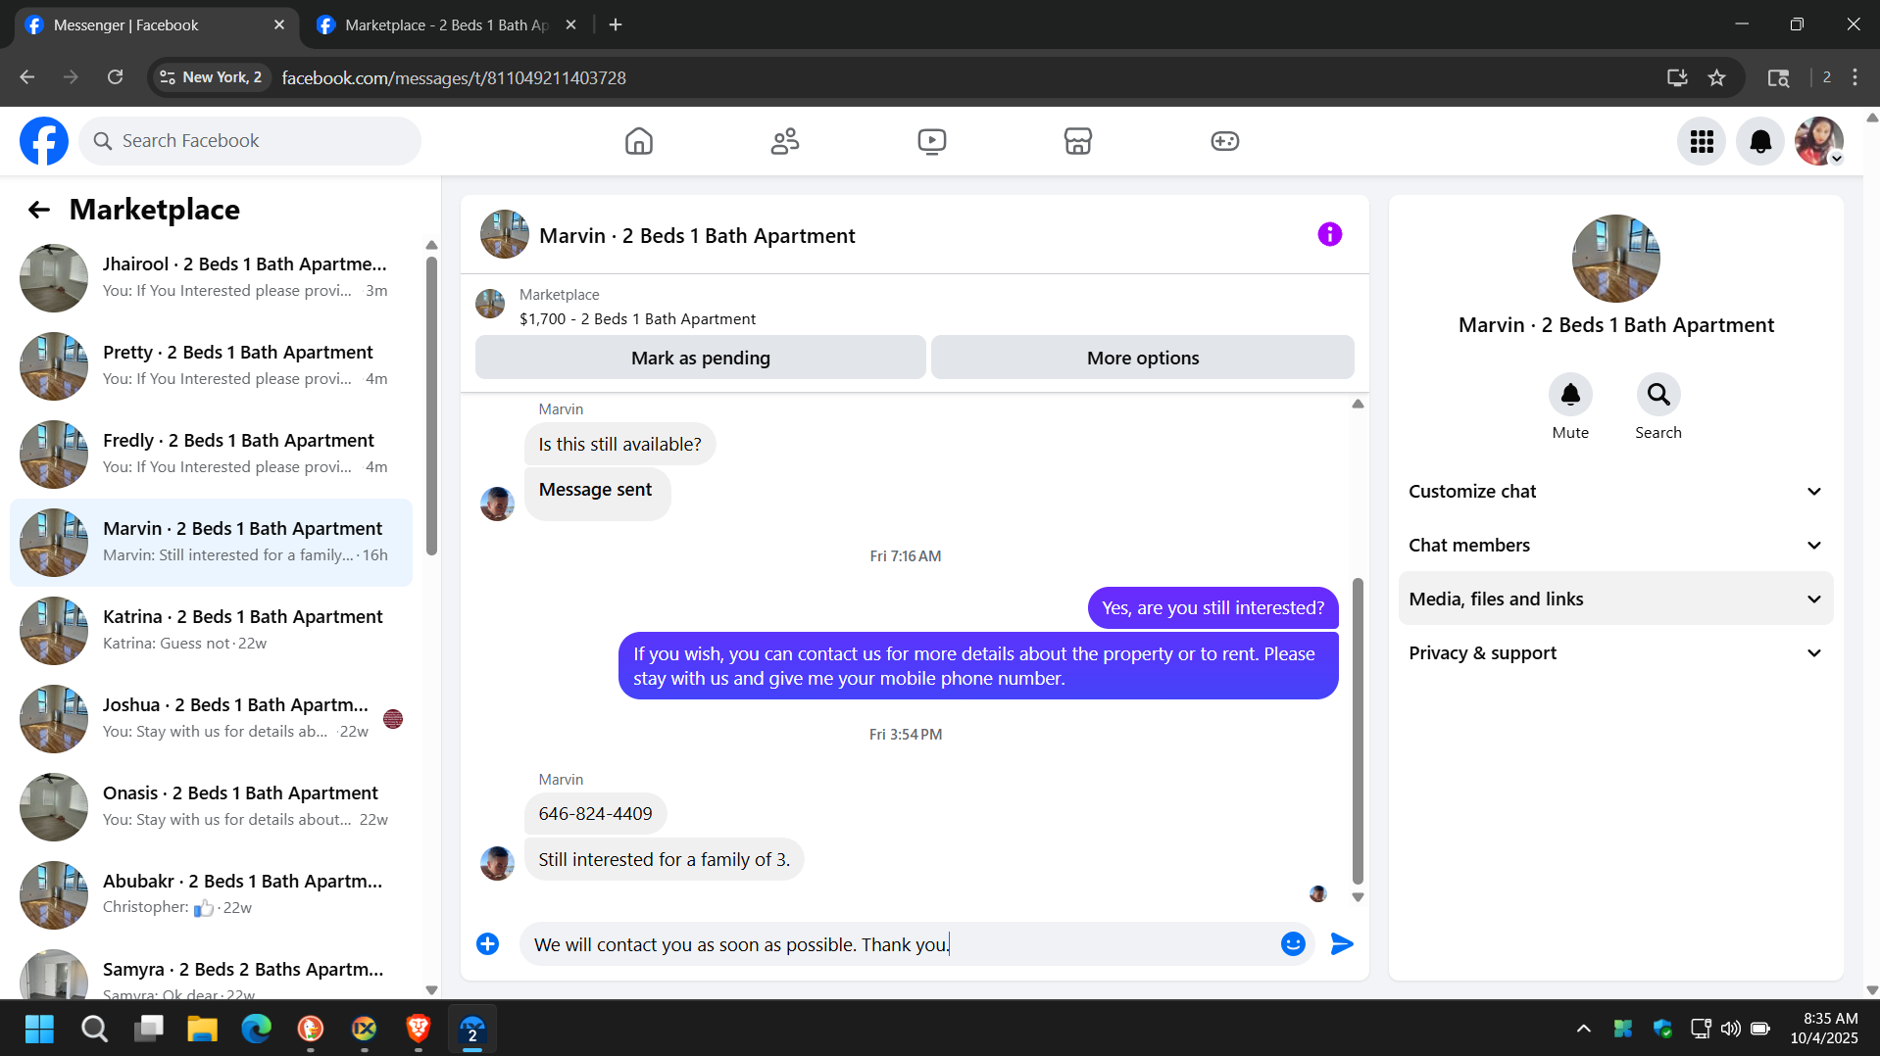The height and width of the screenshot is (1056, 1880).
Task: Click the install app icon in address bar
Action: tap(1677, 77)
